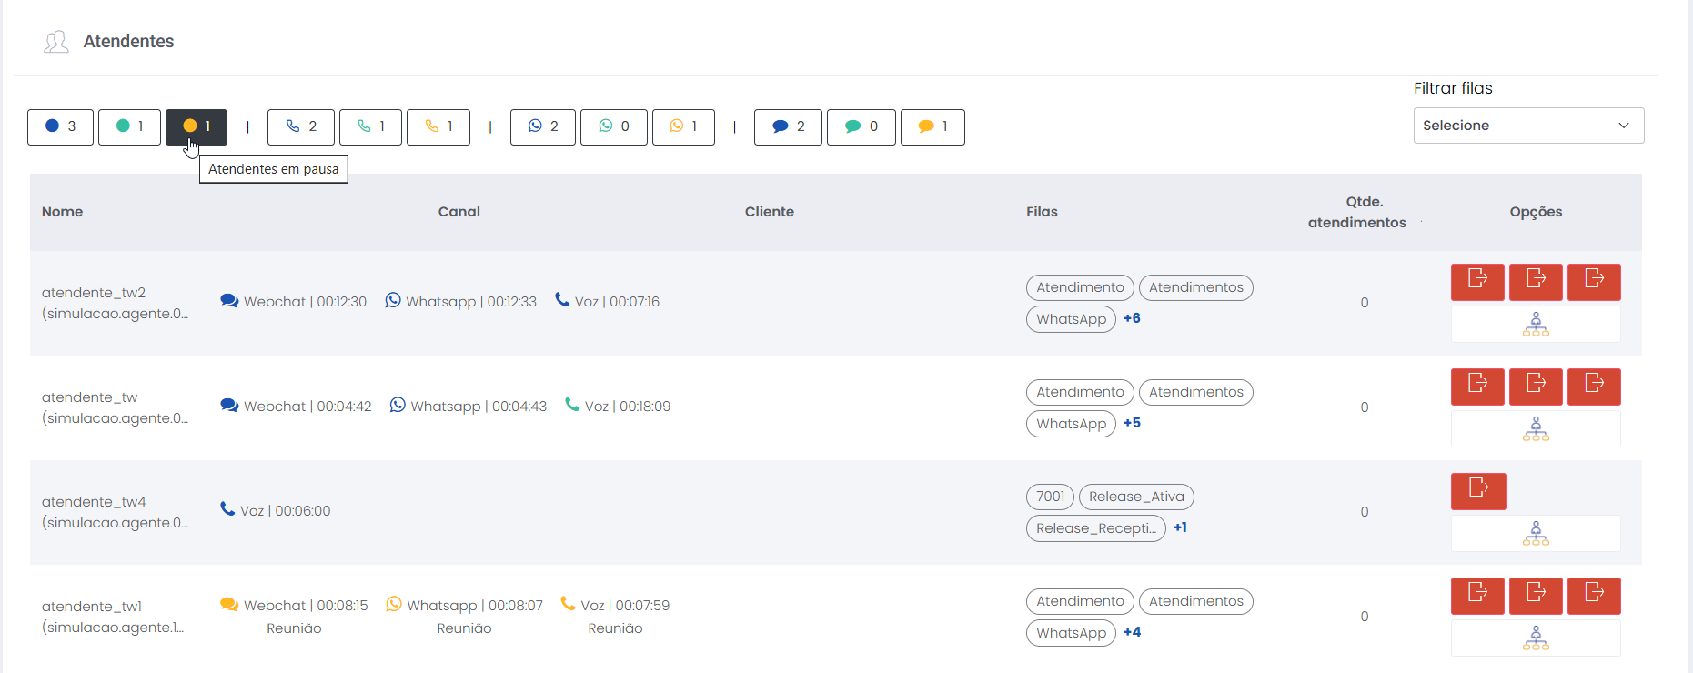Open queue hierarchy icon for atendente_tw2
Image resolution: width=1693 pixels, height=673 pixels.
(x=1535, y=325)
